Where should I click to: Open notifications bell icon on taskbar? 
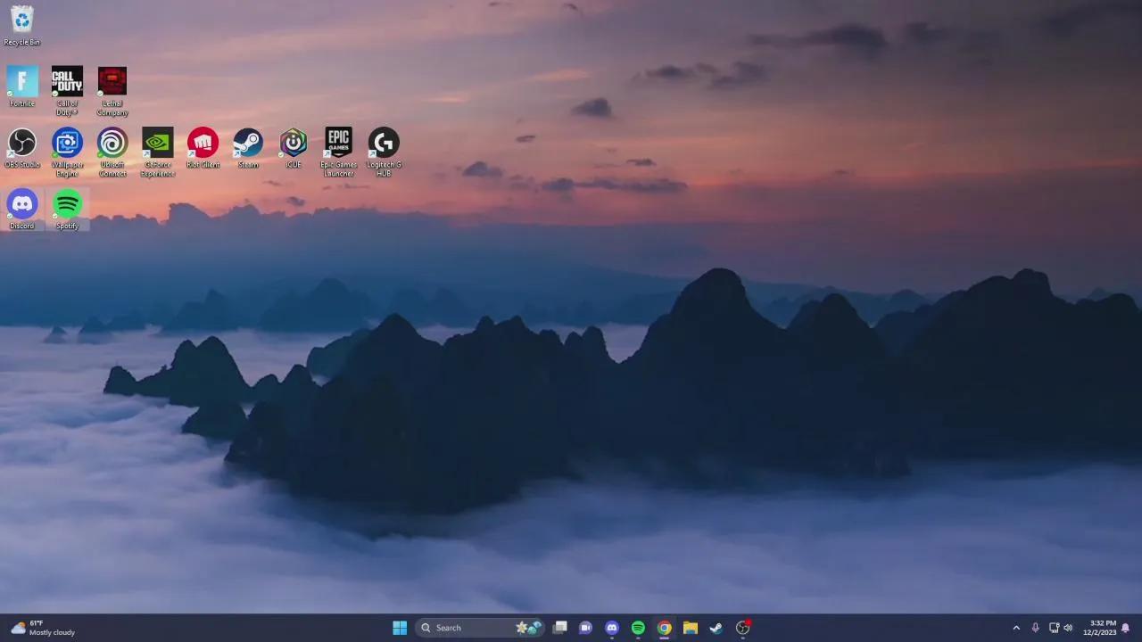(1126, 628)
